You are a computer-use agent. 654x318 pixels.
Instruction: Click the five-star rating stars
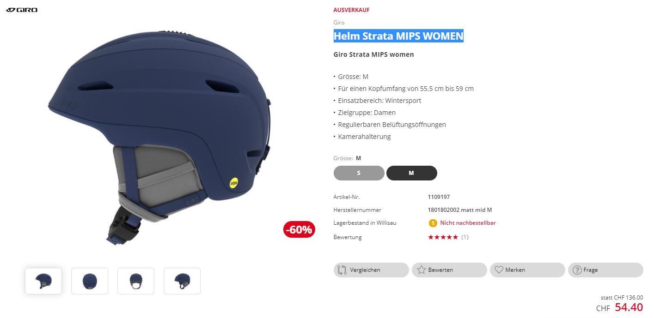tap(443, 237)
